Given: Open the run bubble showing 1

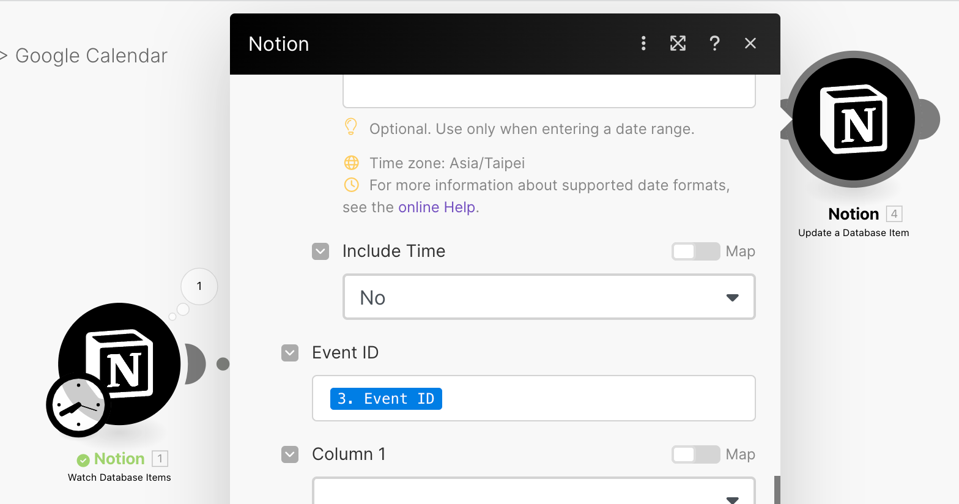Looking at the screenshot, I should (x=199, y=286).
